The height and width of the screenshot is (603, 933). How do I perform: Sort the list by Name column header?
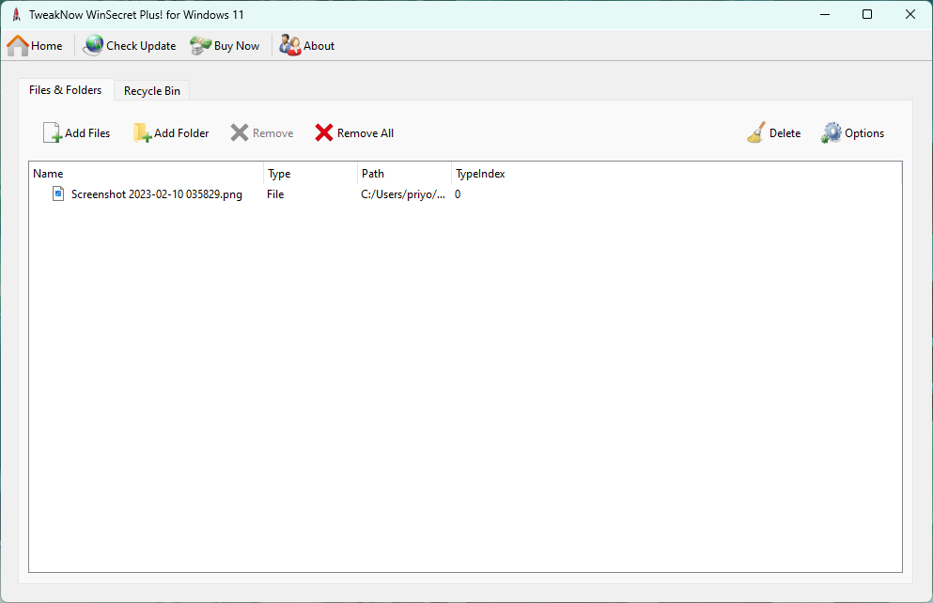point(146,174)
